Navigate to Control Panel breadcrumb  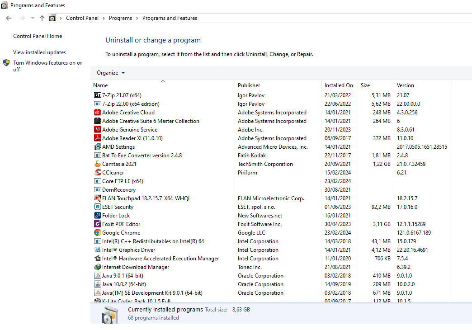pyautogui.click(x=82, y=18)
